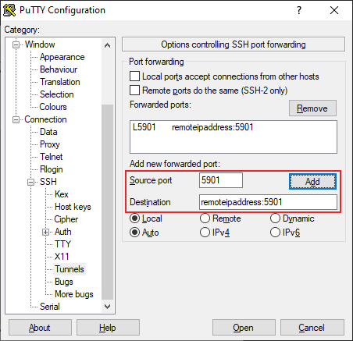Screen dimensions: 353x341
Task: Click the Add button
Action: 312,182
